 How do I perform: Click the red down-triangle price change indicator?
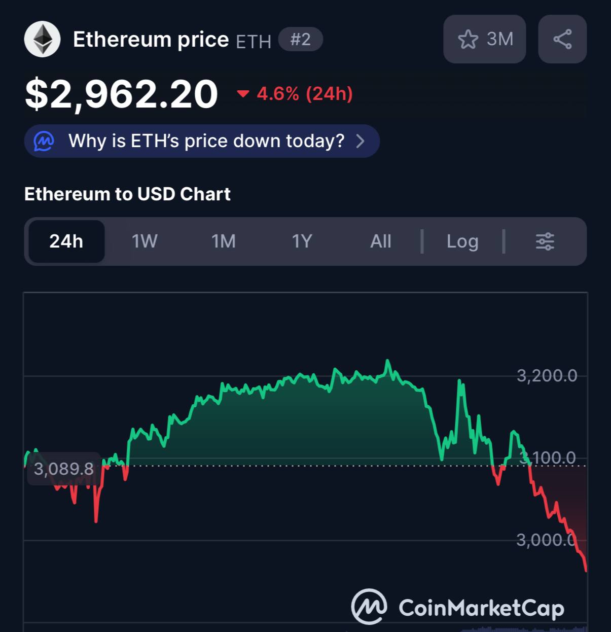243,94
